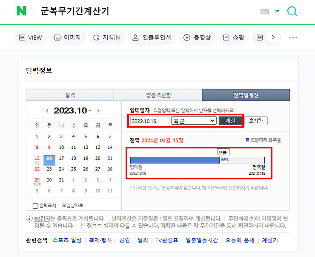Click the 60갑자 link
315x257 pixels.
pos(42,218)
